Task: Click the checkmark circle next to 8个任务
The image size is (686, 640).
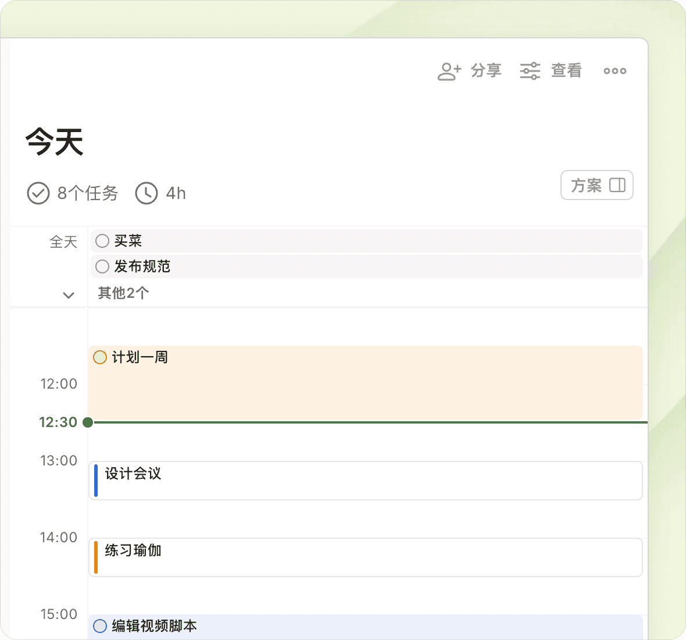Action: (38, 193)
